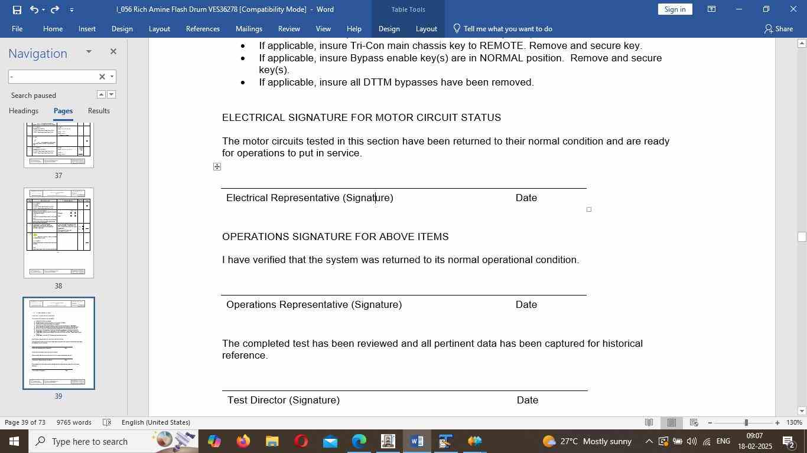Viewport: 807px width, 453px height.
Task: Open File Explorer from the taskbar
Action: click(x=272, y=441)
